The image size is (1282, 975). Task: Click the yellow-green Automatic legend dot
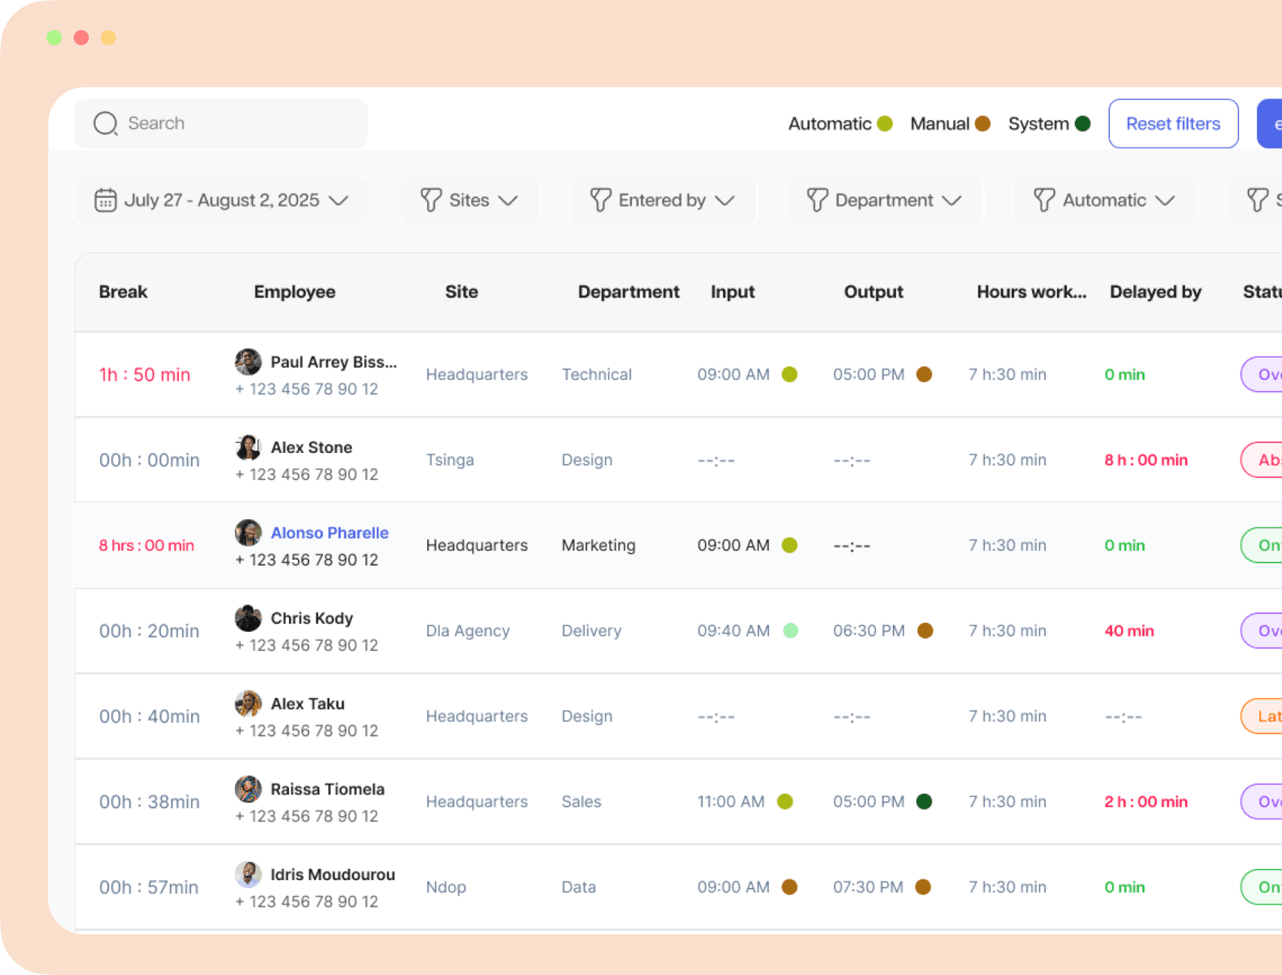tap(885, 123)
